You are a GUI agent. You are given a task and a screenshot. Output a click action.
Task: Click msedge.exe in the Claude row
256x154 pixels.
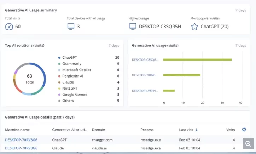(151, 148)
